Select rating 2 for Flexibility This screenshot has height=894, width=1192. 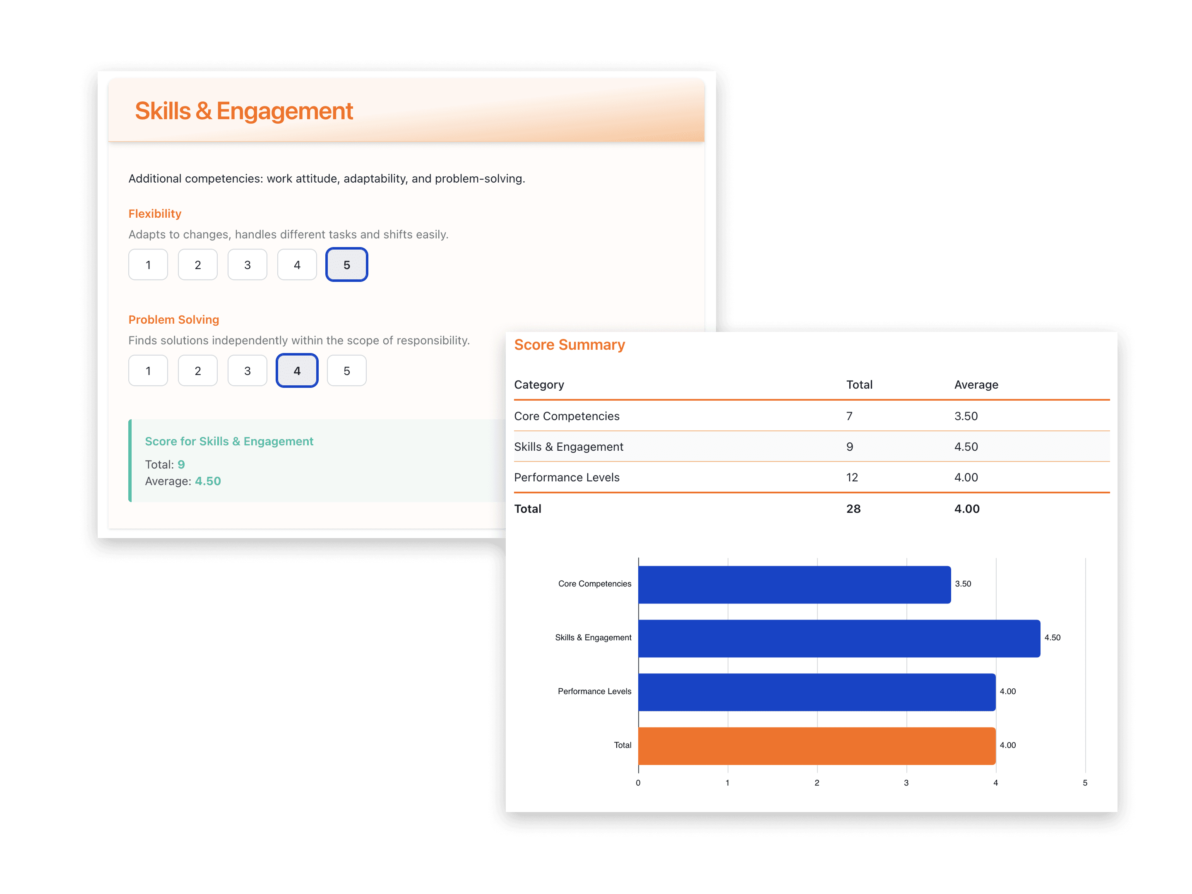tap(198, 264)
